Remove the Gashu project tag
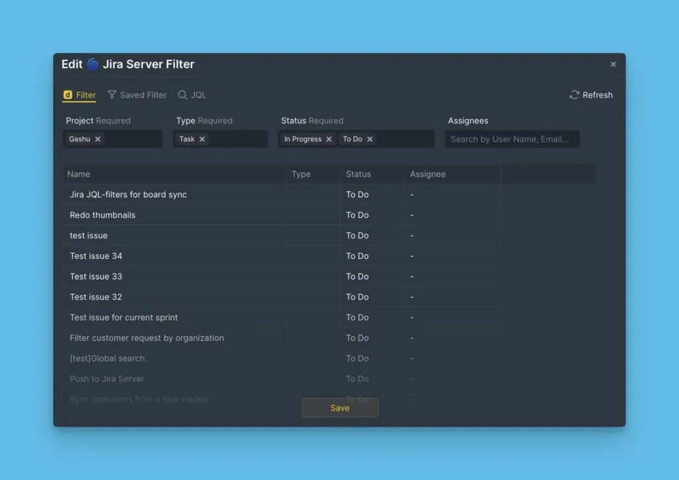This screenshot has height=480, width=679. coord(98,139)
